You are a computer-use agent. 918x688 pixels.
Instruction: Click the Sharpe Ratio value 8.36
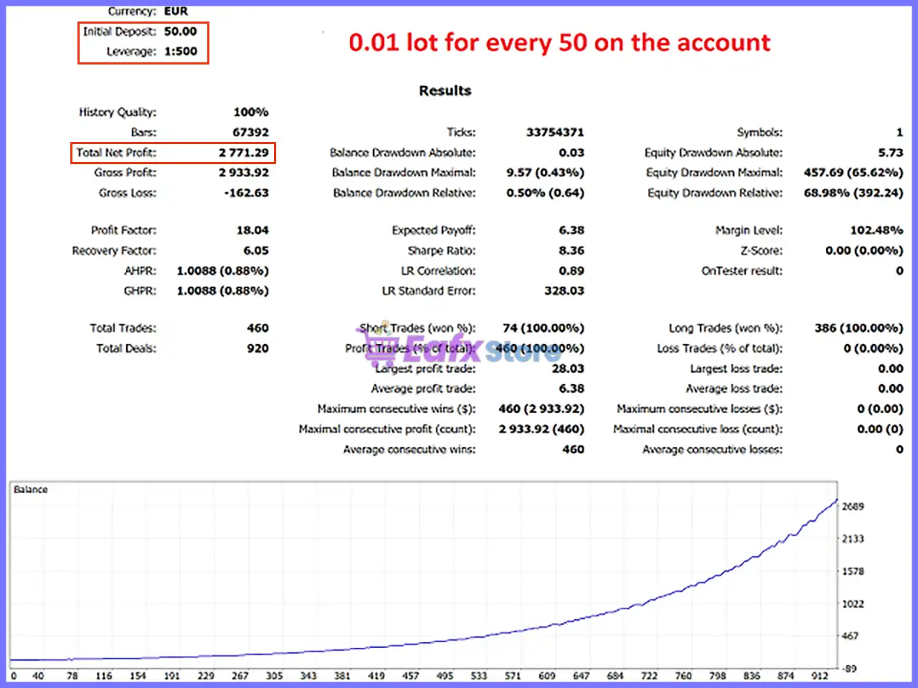tap(572, 251)
